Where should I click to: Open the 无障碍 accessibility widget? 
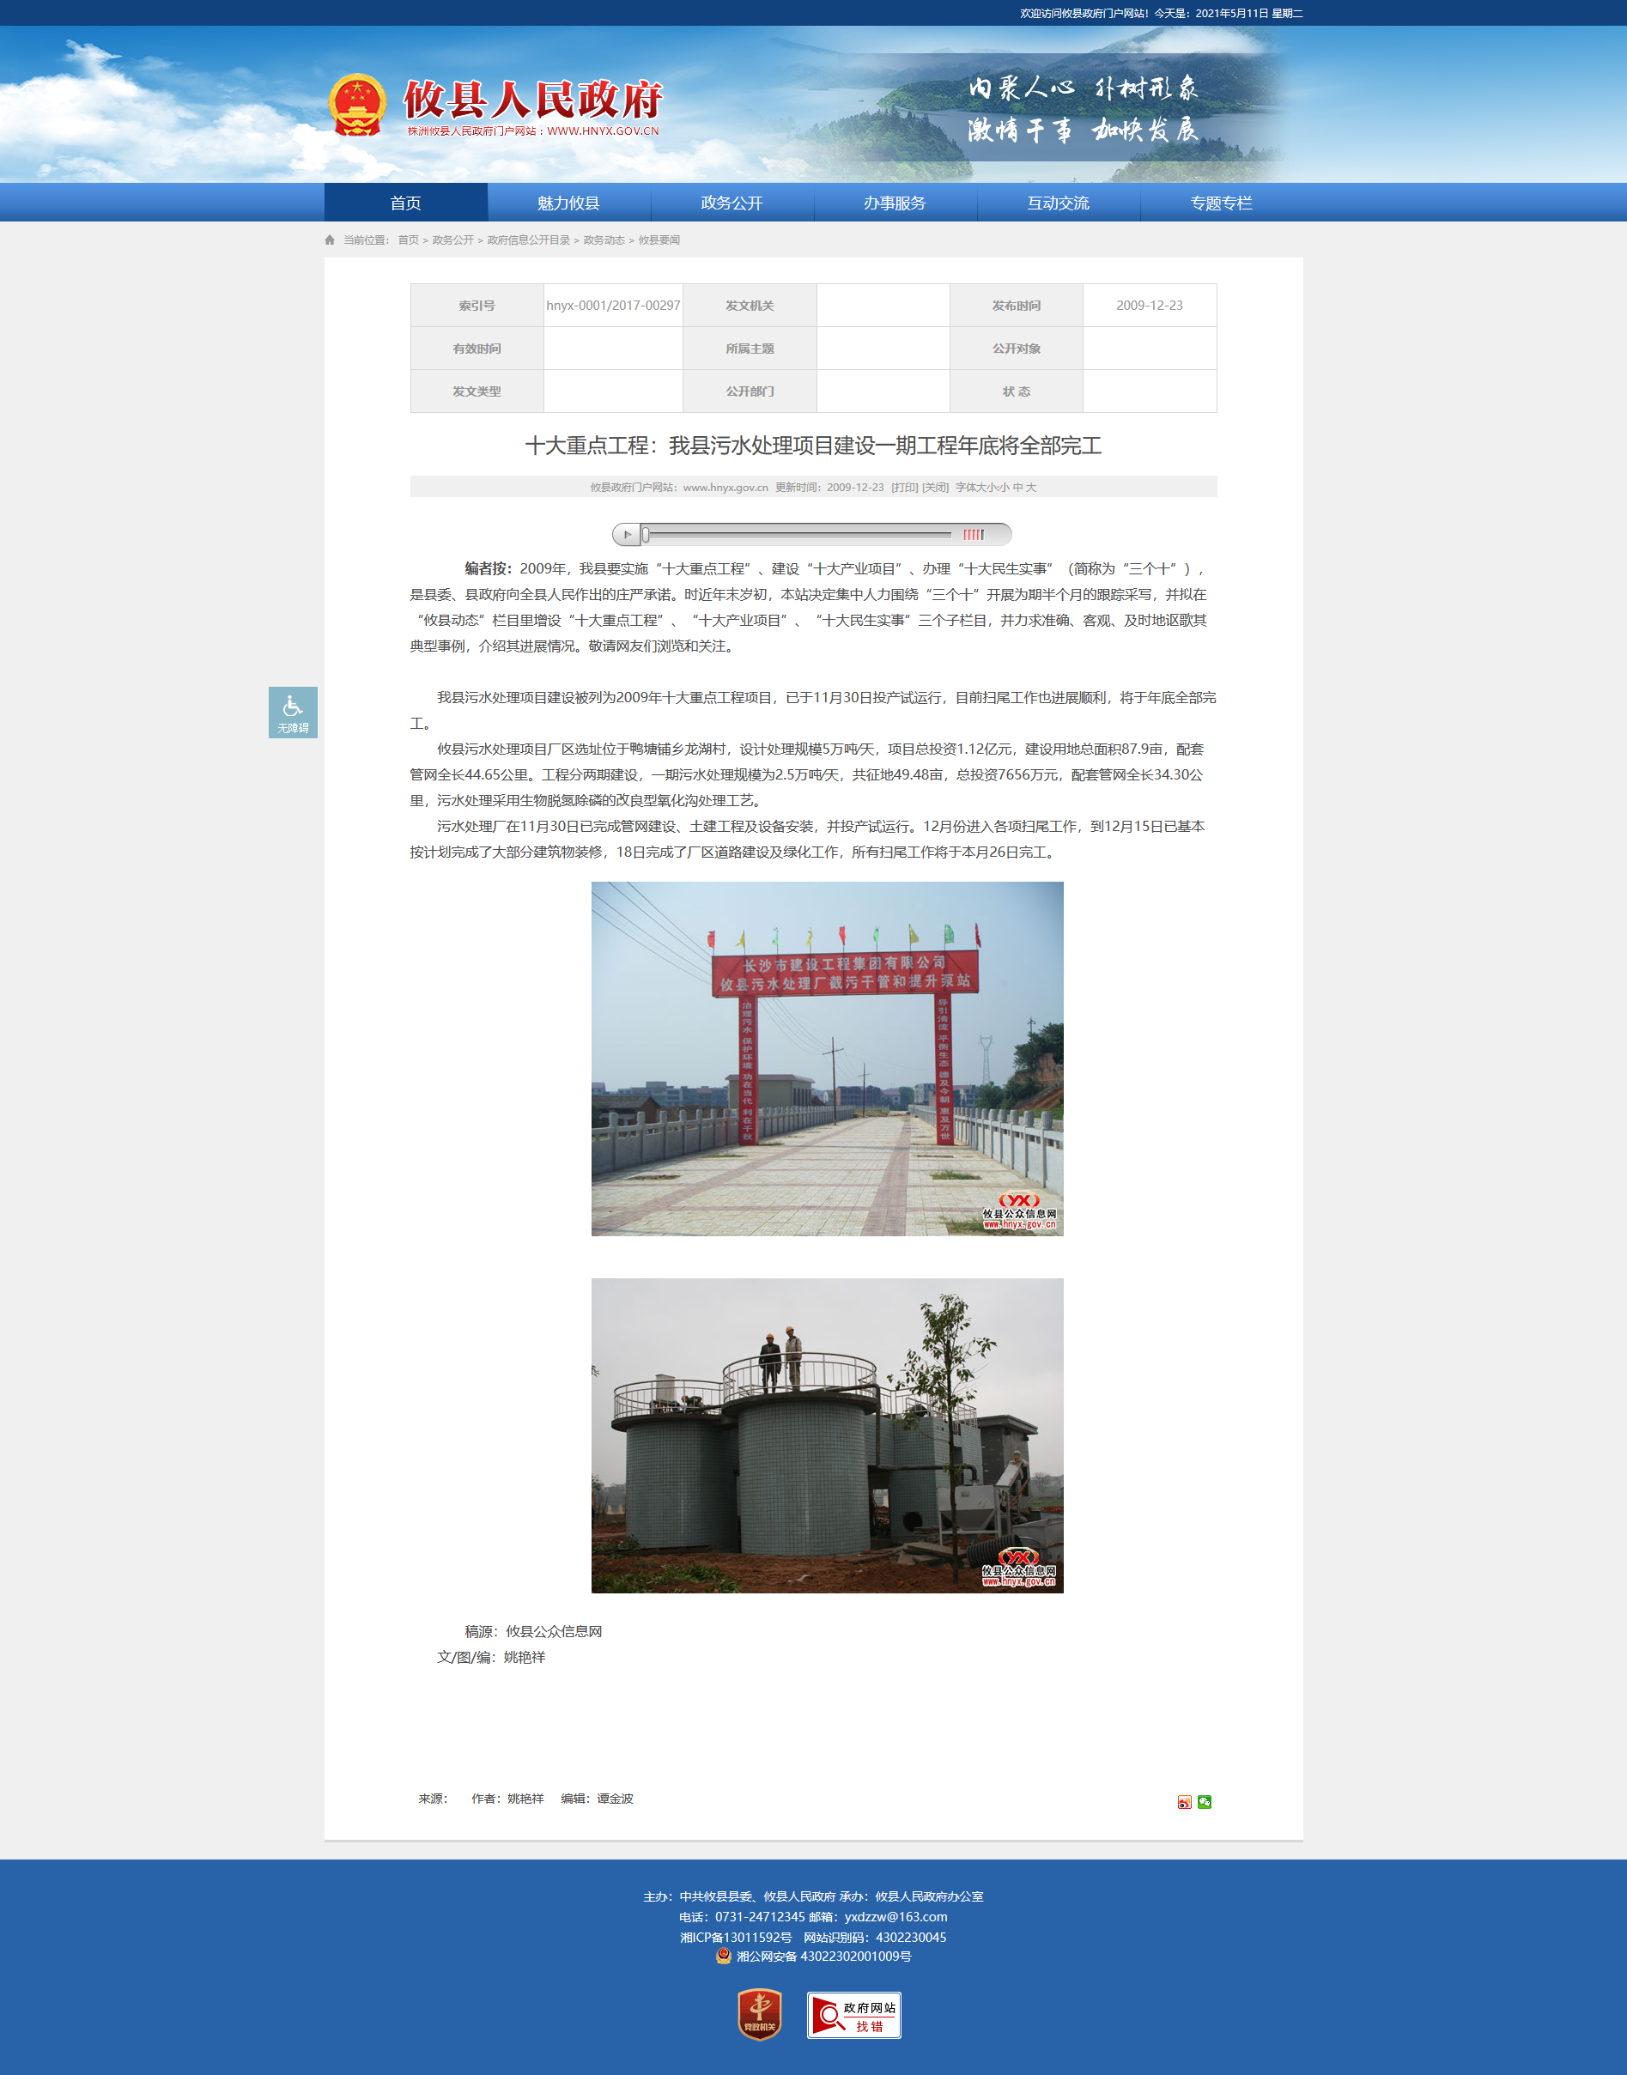(x=293, y=713)
